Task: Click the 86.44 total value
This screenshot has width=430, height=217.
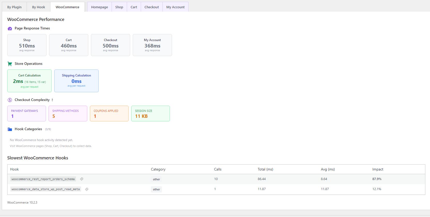Action: click(x=262, y=179)
